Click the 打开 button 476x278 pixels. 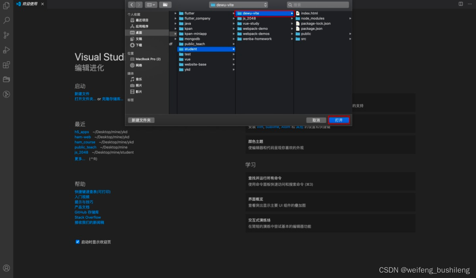[339, 120]
